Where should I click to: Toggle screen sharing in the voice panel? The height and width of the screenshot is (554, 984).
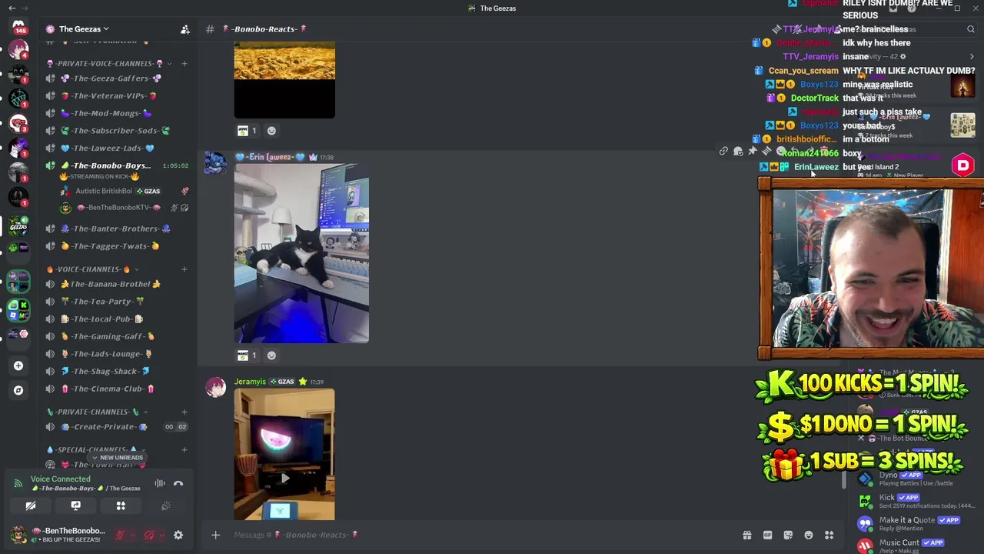[x=75, y=506]
